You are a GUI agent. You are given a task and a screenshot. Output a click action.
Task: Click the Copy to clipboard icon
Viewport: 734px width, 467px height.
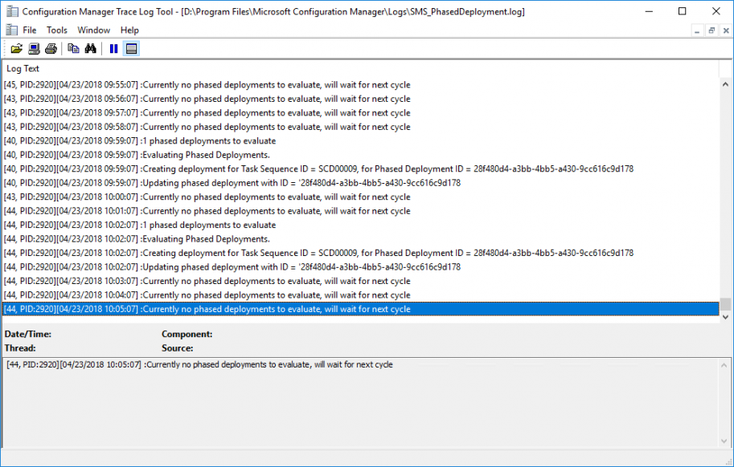coord(73,49)
